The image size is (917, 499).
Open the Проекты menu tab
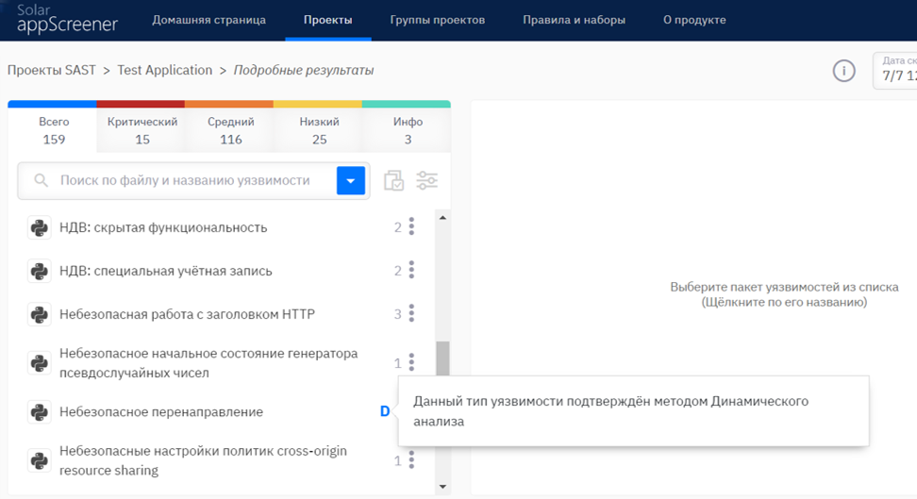tap(328, 20)
